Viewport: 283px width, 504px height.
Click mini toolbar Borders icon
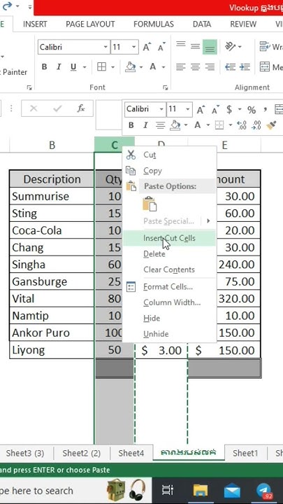point(219,125)
